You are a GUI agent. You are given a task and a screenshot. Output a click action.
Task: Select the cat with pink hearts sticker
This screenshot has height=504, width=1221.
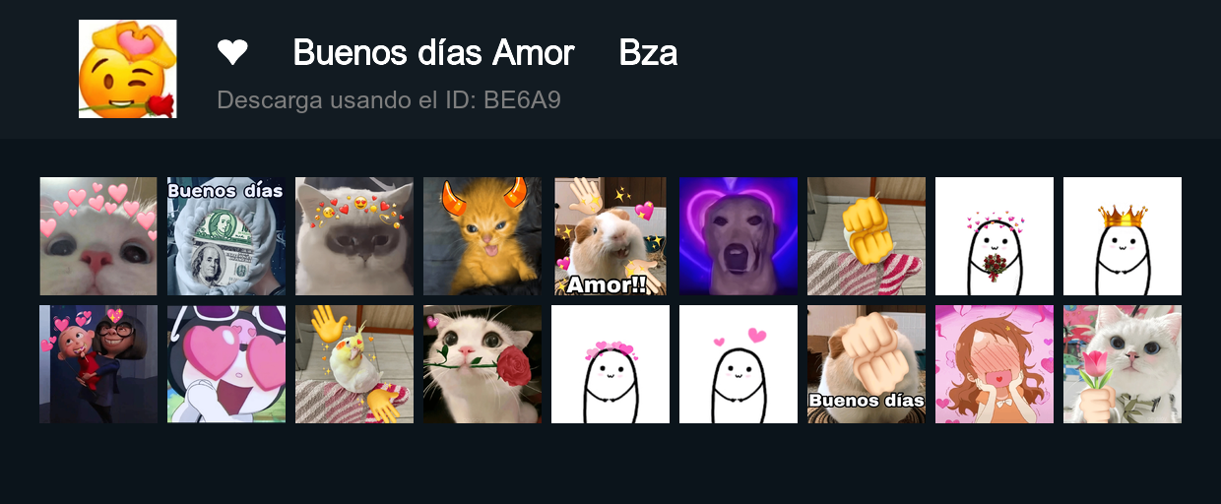point(98,236)
